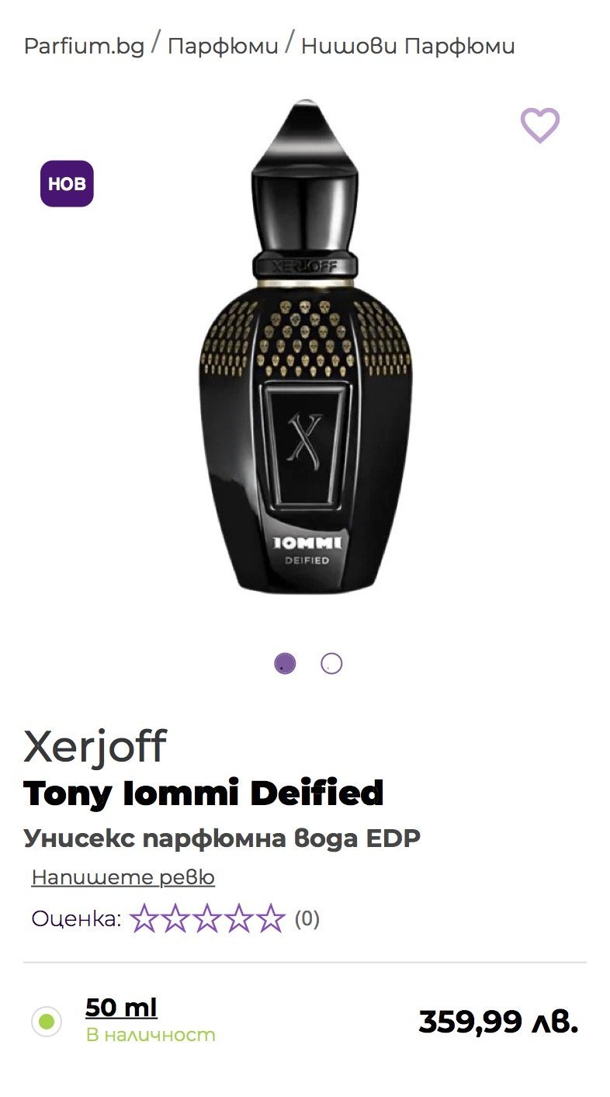Viewport: 610px width, 1097px height.
Task: Open the Xerjoff bottle product image
Action: tap(305, 345)
